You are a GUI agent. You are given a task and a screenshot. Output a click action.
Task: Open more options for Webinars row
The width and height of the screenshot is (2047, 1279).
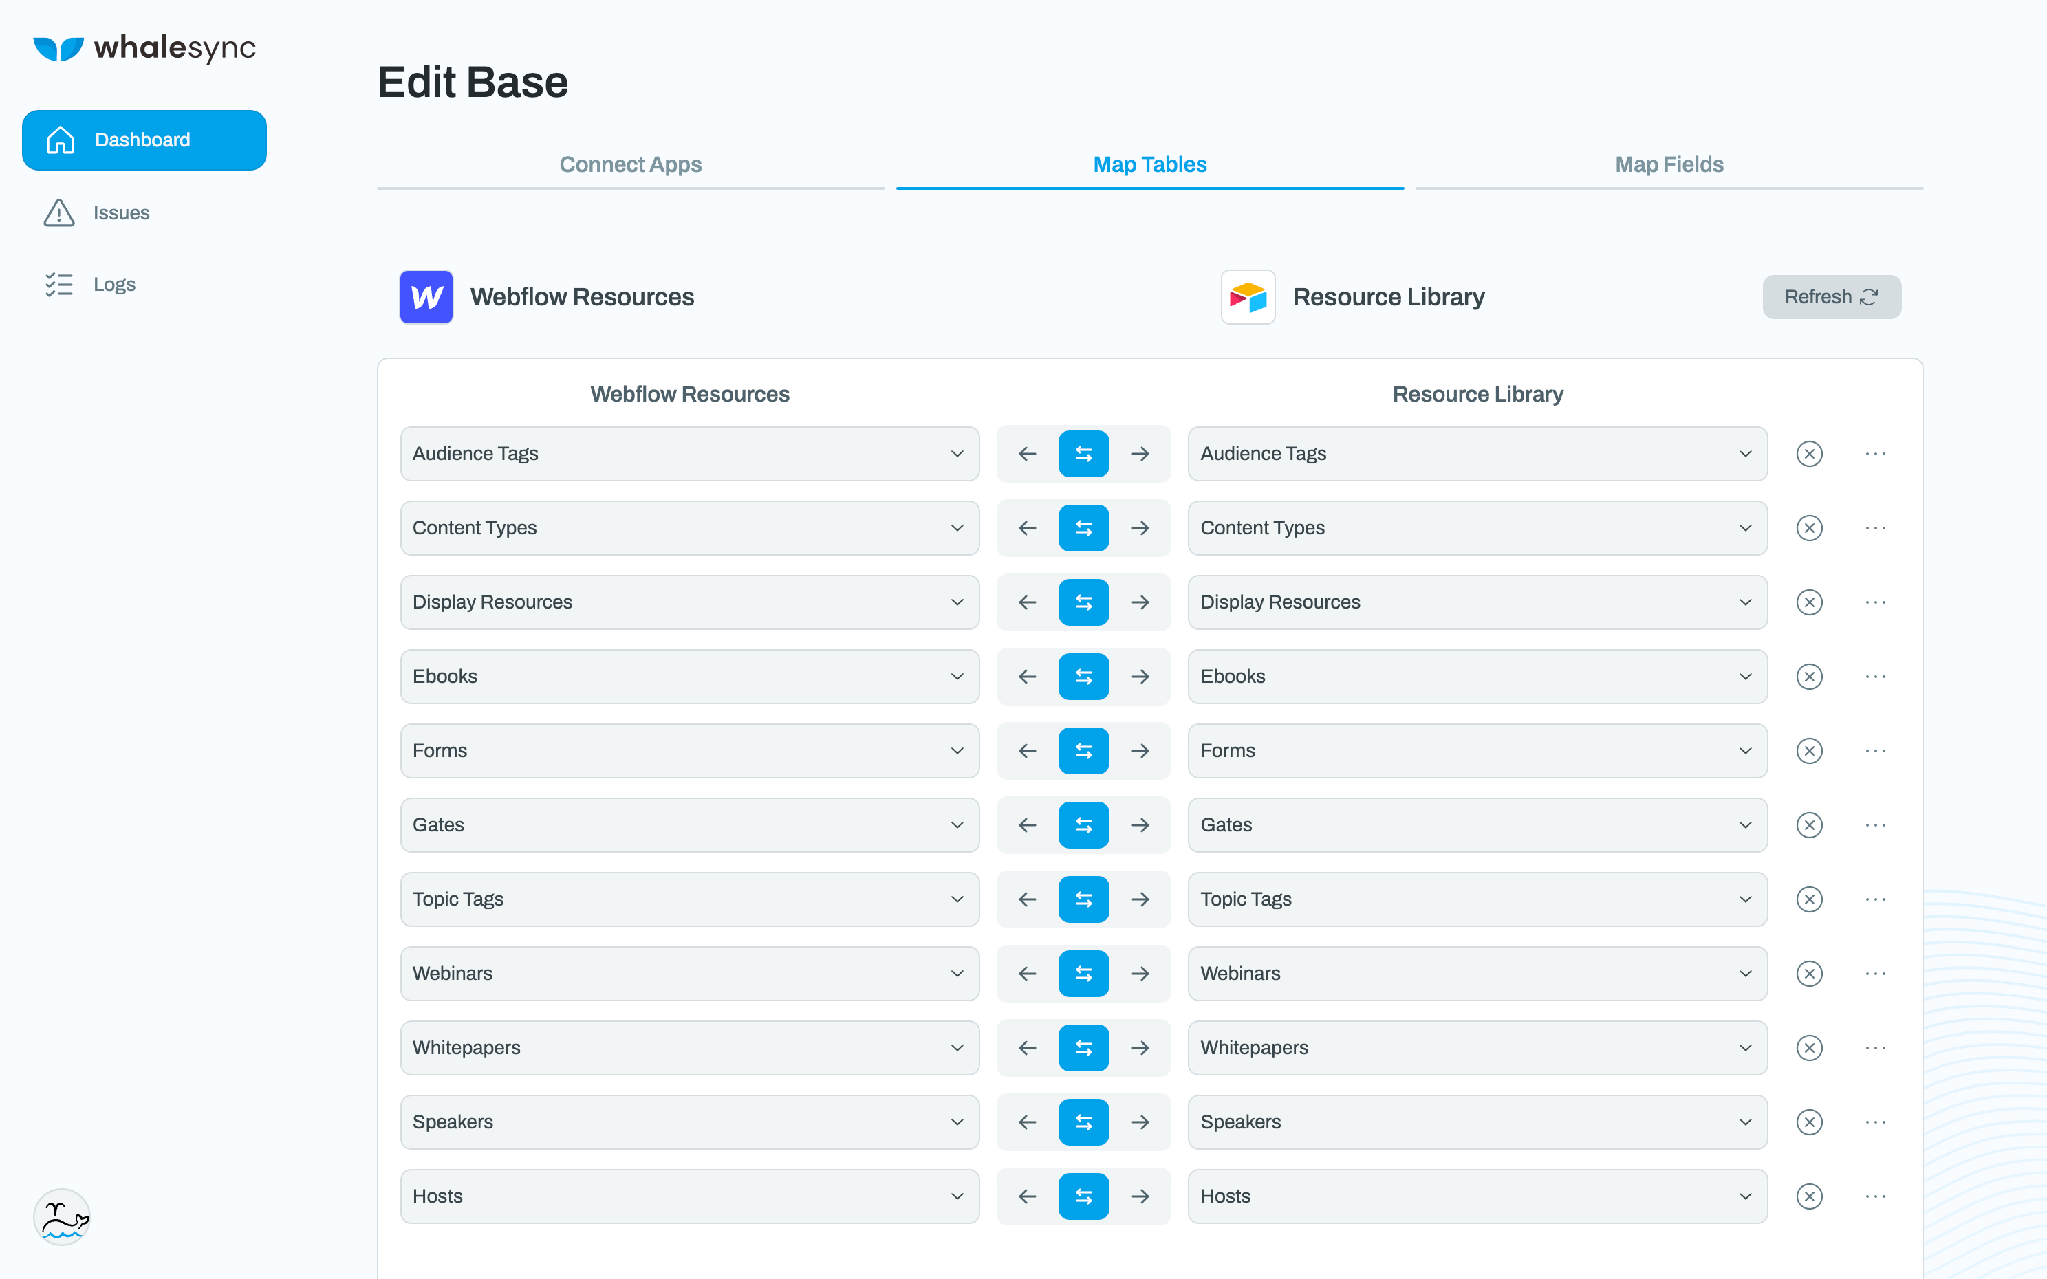coord(1875,974)
